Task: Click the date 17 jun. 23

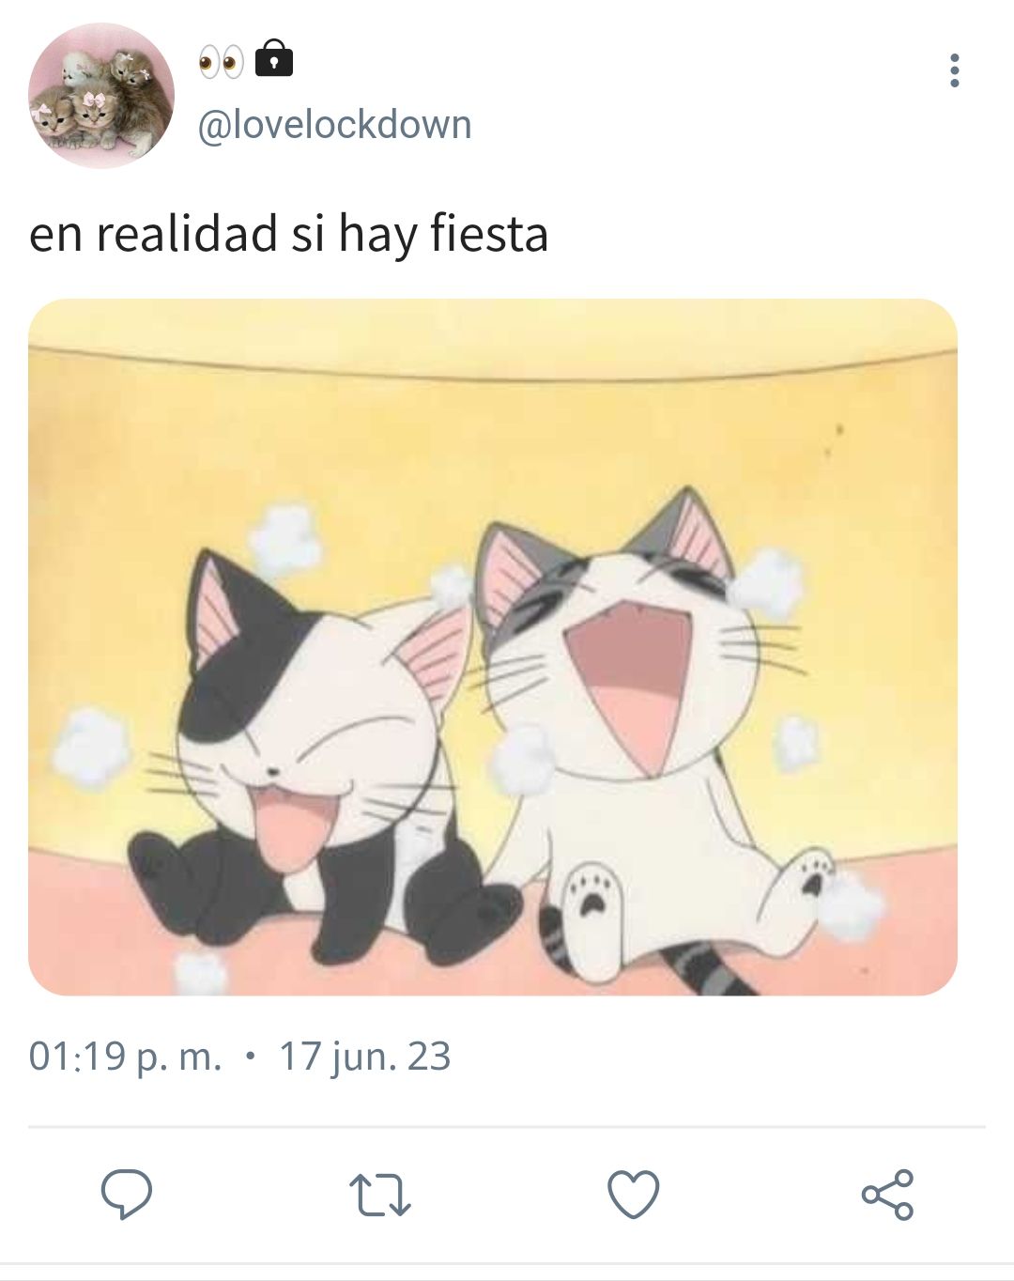Action: (365, 1057)
